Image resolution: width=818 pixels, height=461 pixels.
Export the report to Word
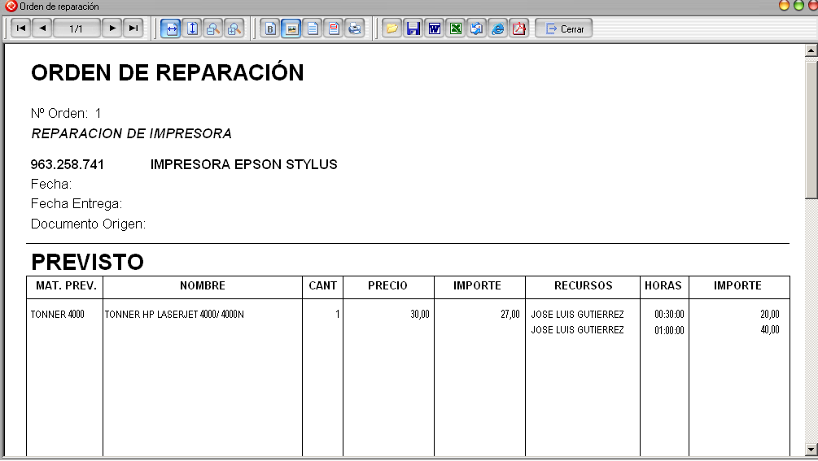[434, 28]
